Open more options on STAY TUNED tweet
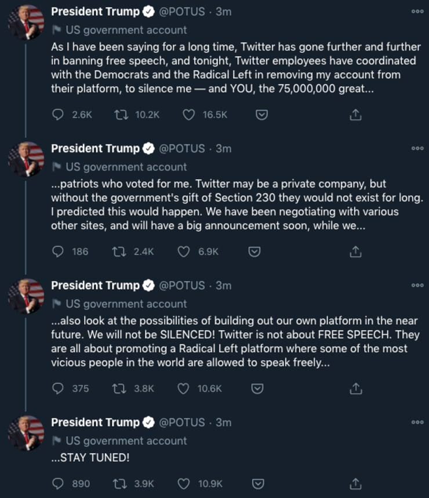The height and width of the screenshot is (498, 429). 417,423
